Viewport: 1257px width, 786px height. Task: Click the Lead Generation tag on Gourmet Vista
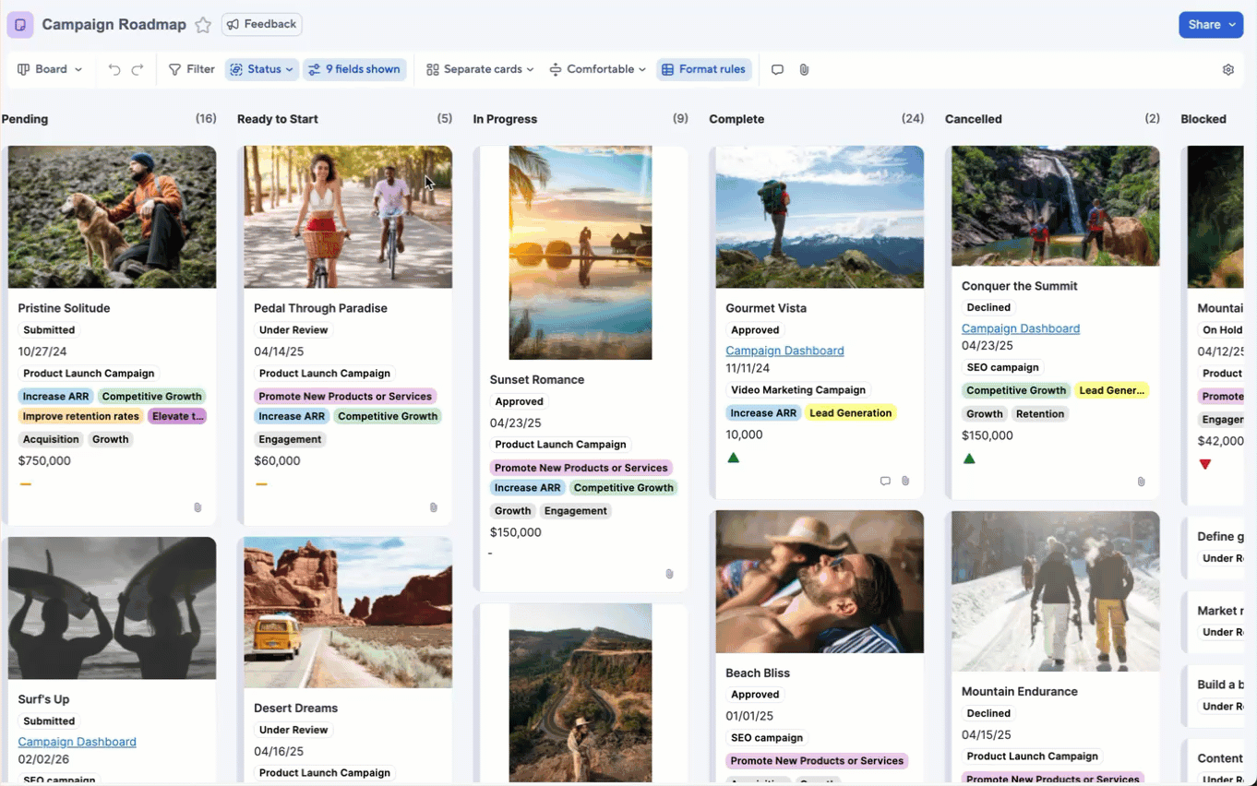[x=850, y=413]
